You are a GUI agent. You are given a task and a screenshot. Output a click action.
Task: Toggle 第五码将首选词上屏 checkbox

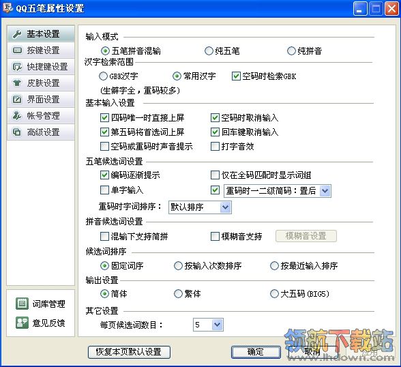pos(104,132)
